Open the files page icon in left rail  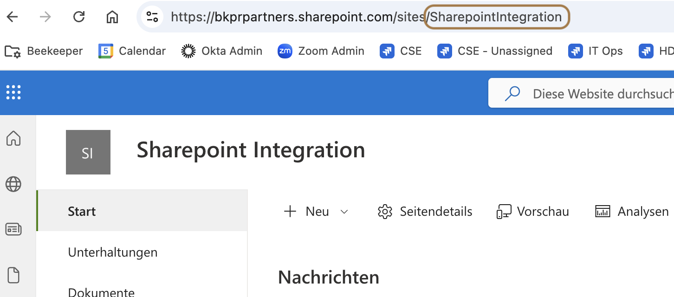point(13,275)
